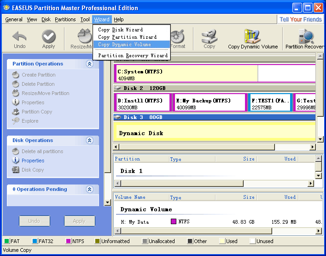Click the Disk 3 80GB header bar
Screen dimensions: 326x256
[x=215, y=117]
